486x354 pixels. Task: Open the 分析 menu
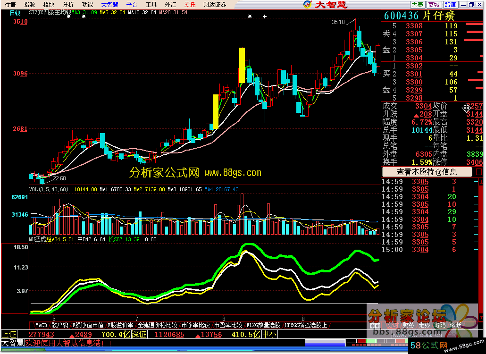coord(68,4)
